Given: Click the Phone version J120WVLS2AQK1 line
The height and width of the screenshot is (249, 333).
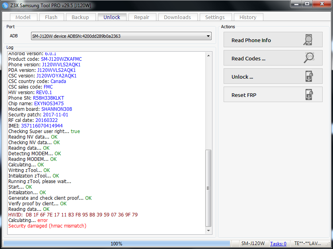Looking at the screenshot, I should 45,65.
